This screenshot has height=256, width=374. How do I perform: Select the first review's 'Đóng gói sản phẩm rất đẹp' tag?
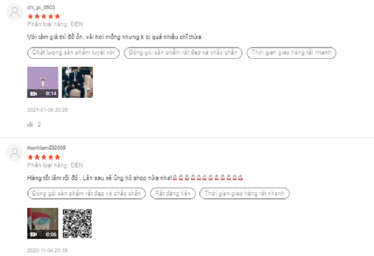click(183, 53)
